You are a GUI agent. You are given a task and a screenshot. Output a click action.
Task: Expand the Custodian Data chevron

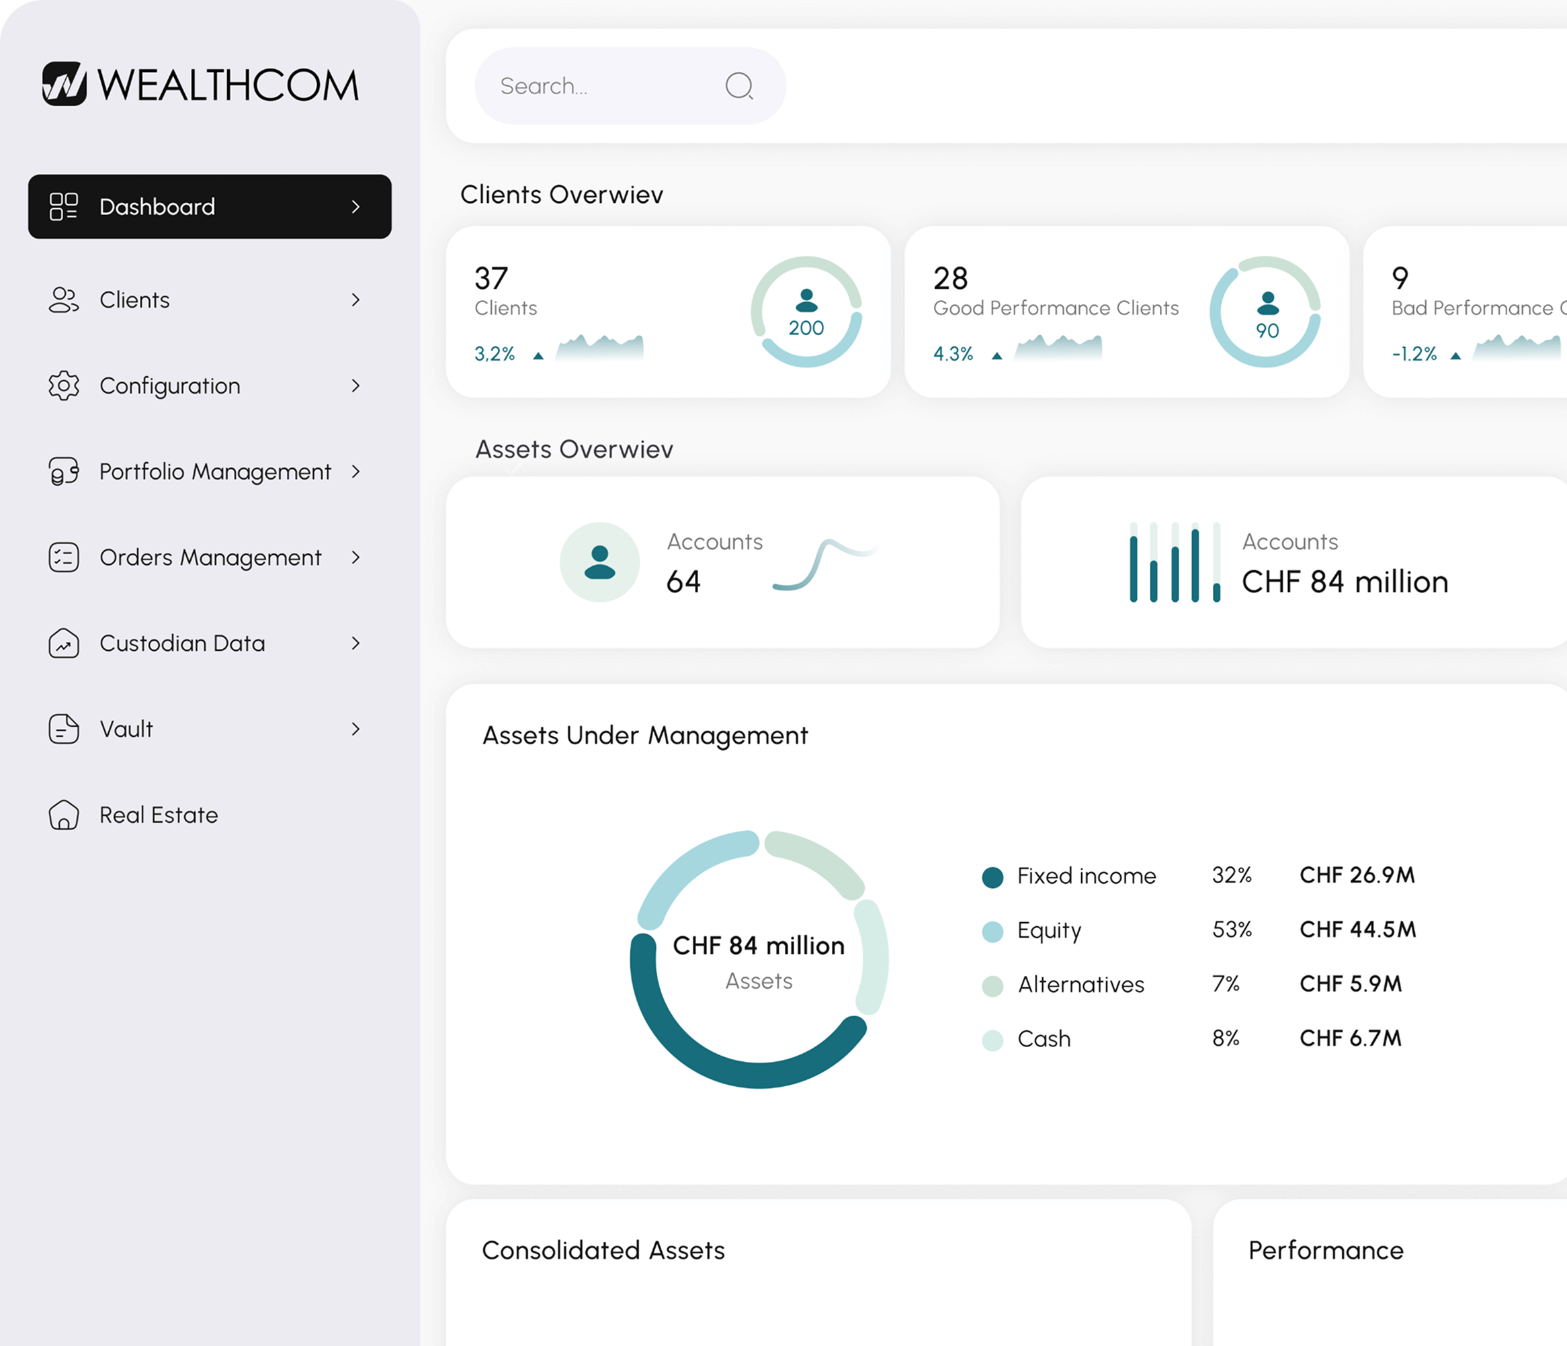point(357,643)
